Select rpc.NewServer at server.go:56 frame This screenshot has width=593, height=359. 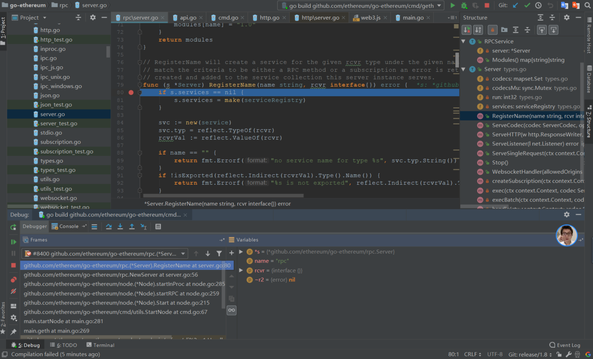[x=111, y=275]
